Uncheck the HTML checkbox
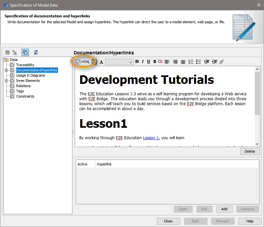 pos(78,62)
